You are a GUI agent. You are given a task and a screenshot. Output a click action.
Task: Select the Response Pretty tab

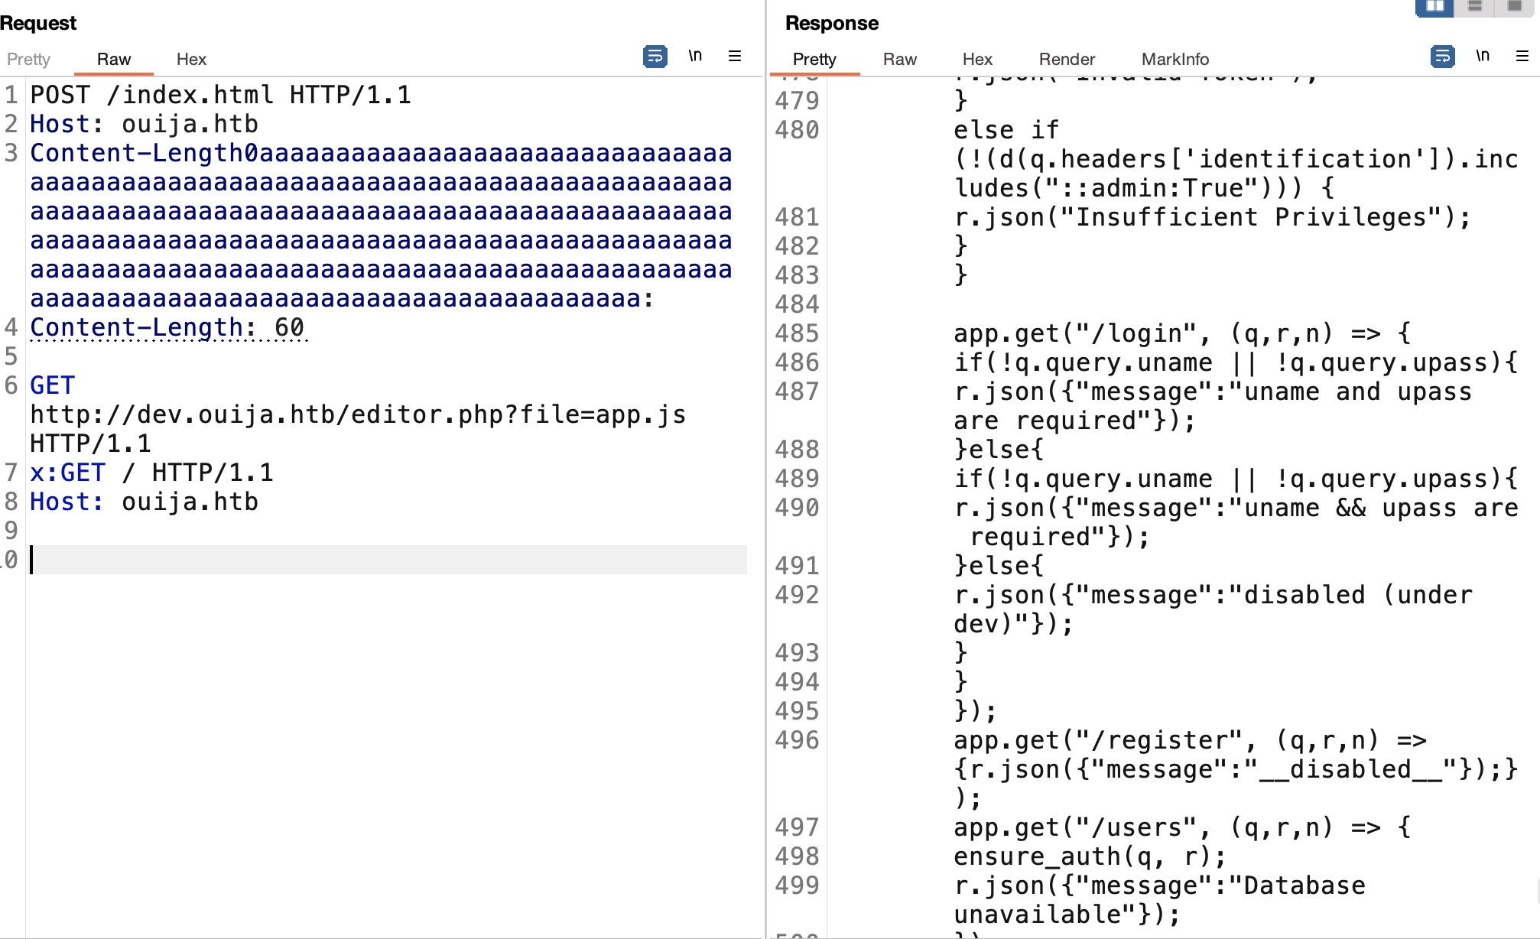click(x=814, y=60)
